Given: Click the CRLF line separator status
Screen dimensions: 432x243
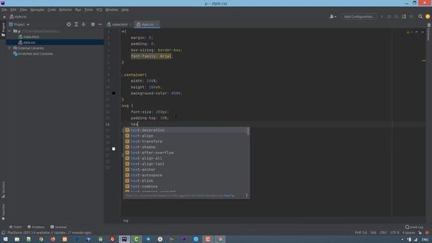Looking at the screenshot, I should pos(383,233).
